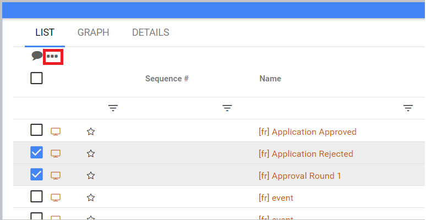Star the Application Rejected row

coord(91,153)
